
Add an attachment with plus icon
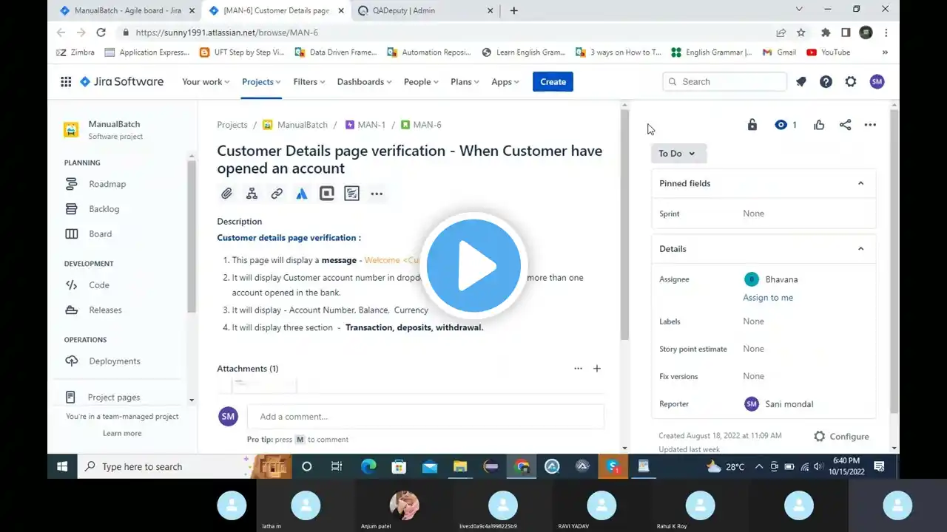597,368
